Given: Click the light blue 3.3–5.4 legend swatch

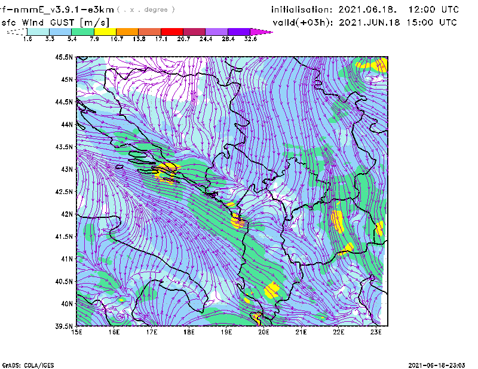Looking at the screenshot, I should 60,32.
